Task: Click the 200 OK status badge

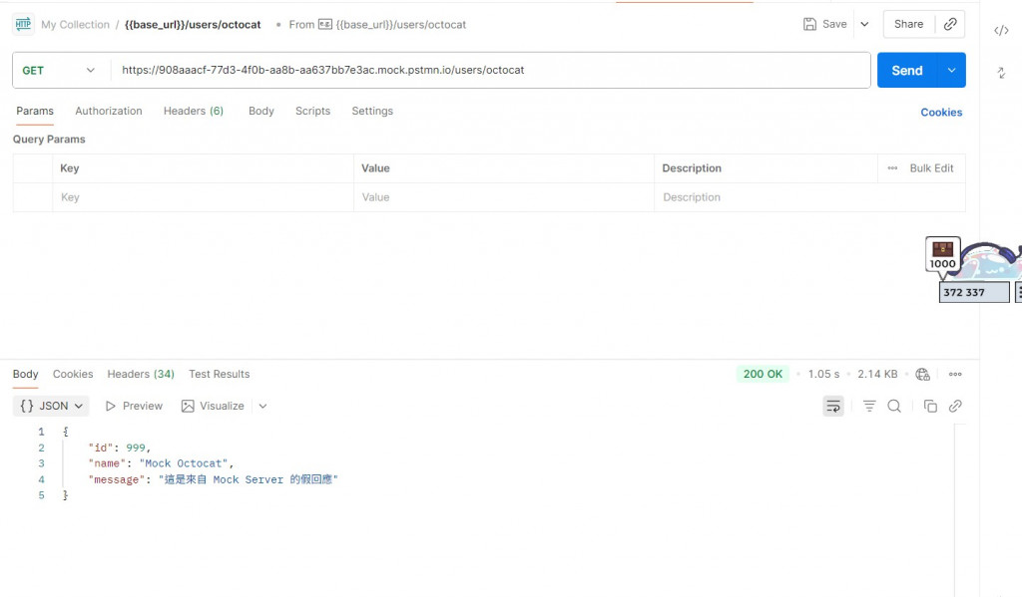Action: pyautogui.click(x=763, y=374)
